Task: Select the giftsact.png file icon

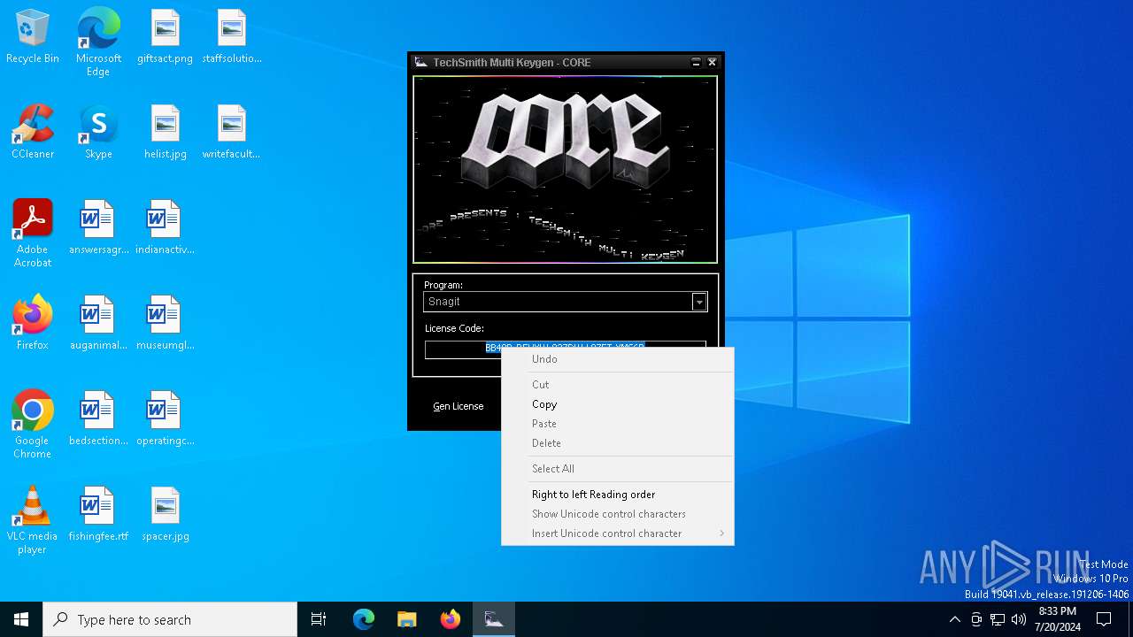Action: pyautogui.click(x=165, y=37)
